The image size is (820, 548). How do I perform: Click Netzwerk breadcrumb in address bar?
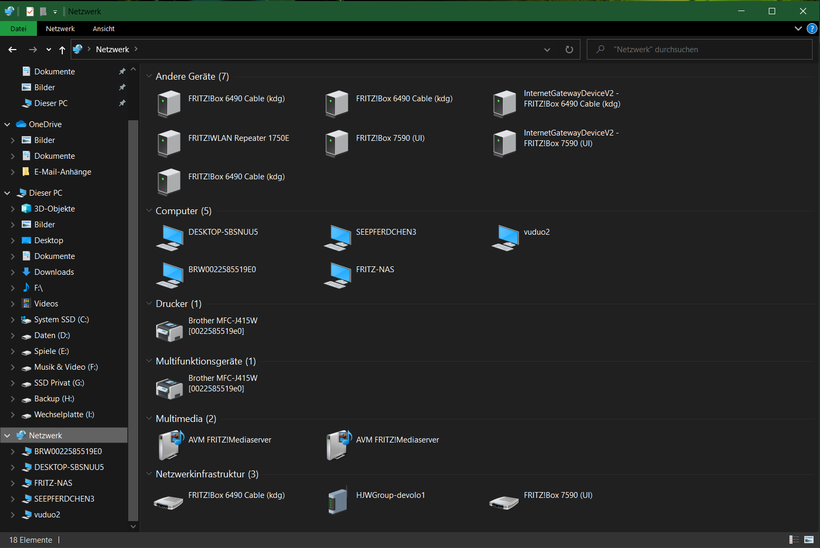point(112,50)
